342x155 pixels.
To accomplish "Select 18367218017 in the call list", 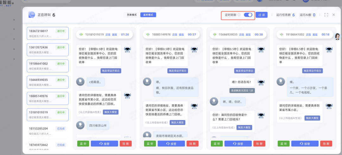I will click(47, 33).
